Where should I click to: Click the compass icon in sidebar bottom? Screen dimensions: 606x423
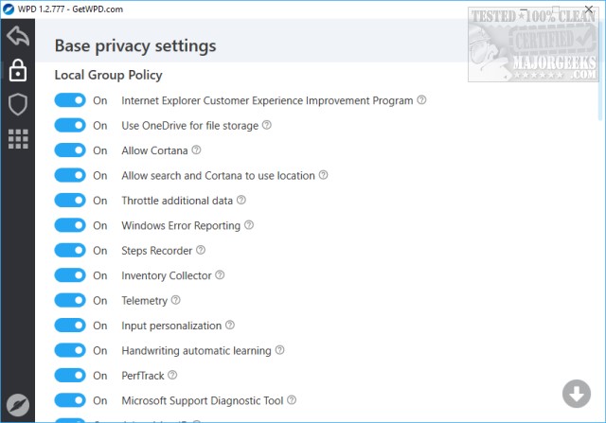[17, 402]
